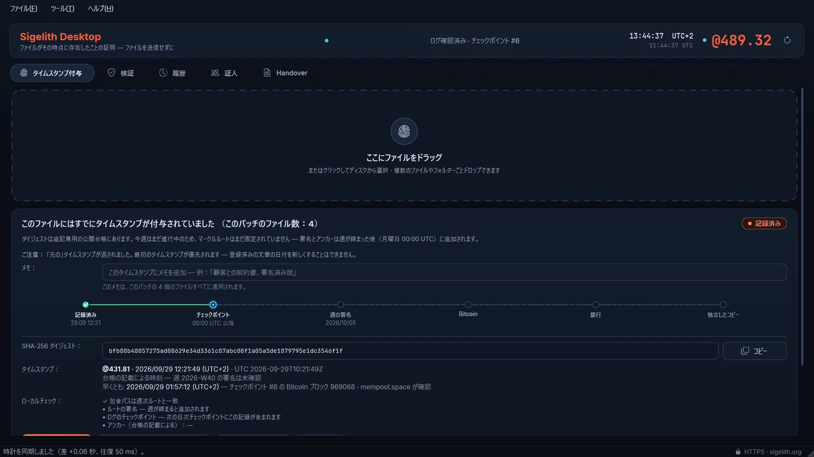The width and height of the screenshot is (814, 457).
Task: Click the 13:44:37 local clock
Action: [646, 36]
